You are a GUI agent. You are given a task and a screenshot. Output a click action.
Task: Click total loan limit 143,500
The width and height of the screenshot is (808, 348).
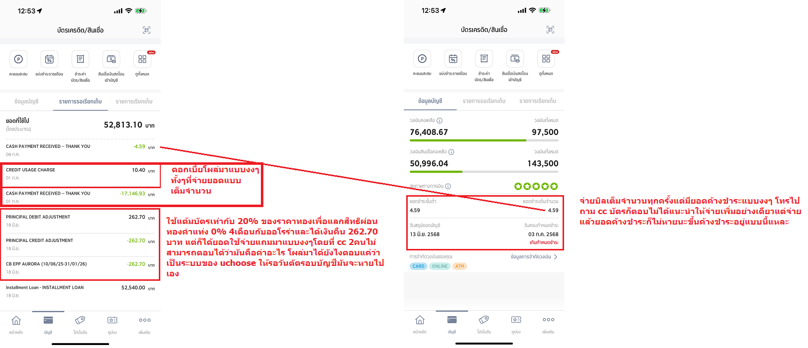(x=543, y=163)
